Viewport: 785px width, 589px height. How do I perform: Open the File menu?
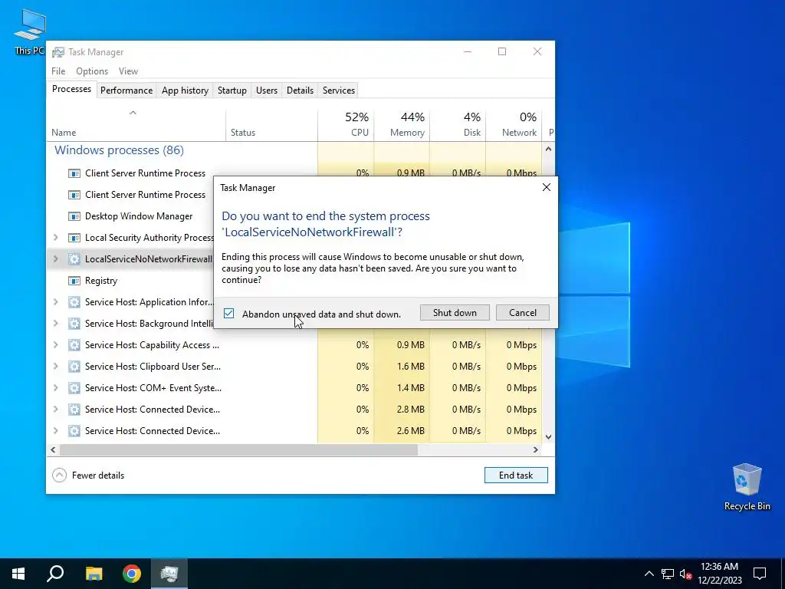[x=58, y=71]
